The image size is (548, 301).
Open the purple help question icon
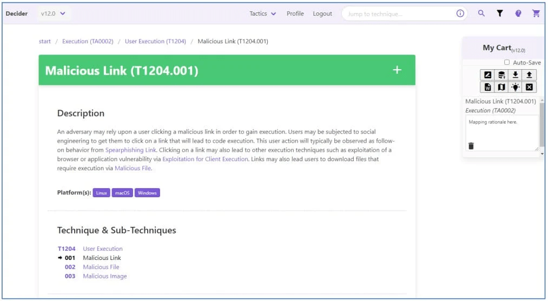click(x=518, y=14)
